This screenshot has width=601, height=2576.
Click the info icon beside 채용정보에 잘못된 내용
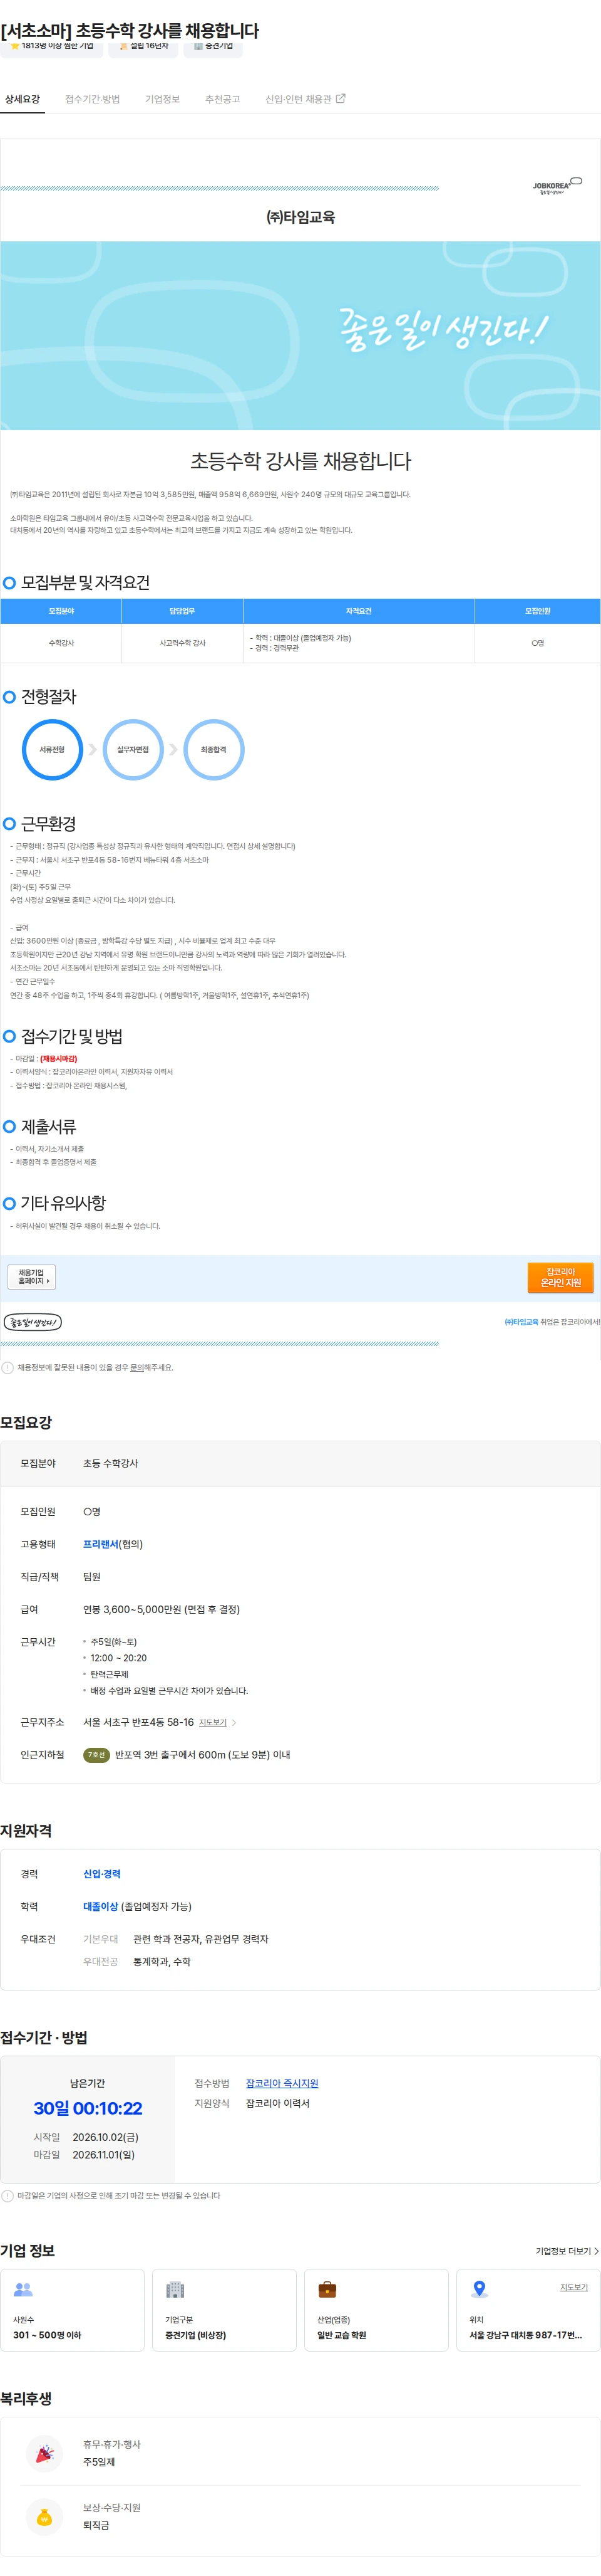(8, 1367)
